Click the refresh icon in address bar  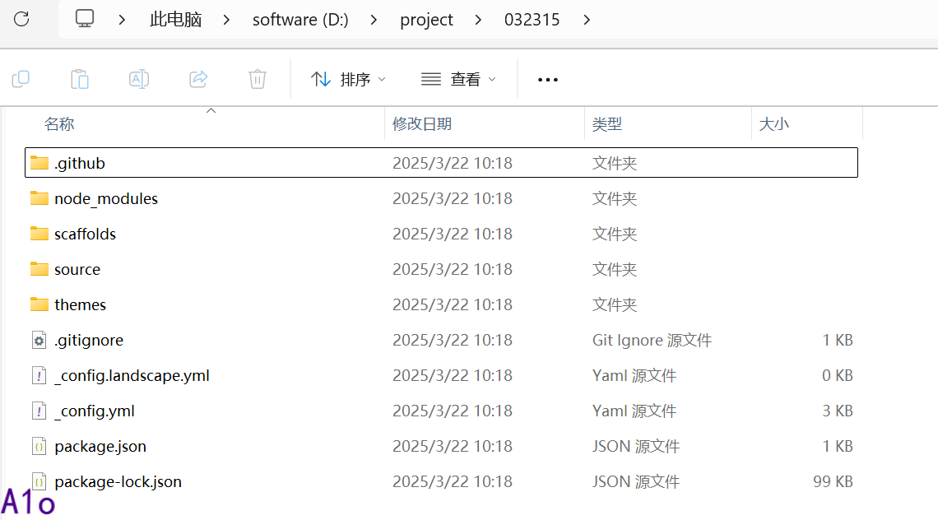click(21, 19)
